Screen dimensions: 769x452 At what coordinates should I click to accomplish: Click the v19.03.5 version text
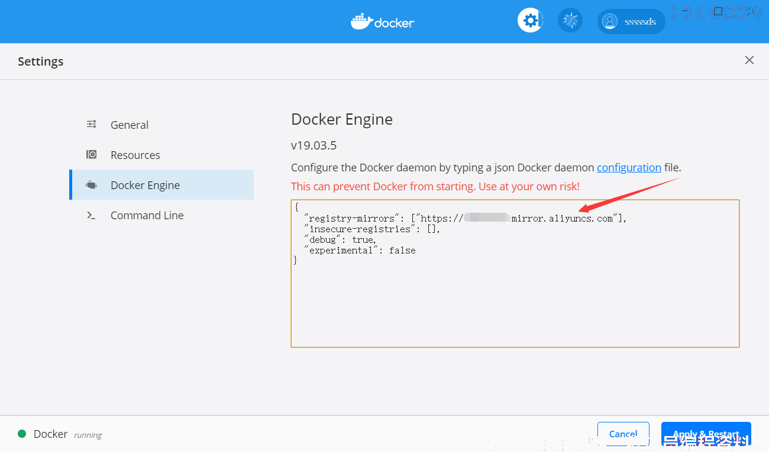click(x=314, y=145)
